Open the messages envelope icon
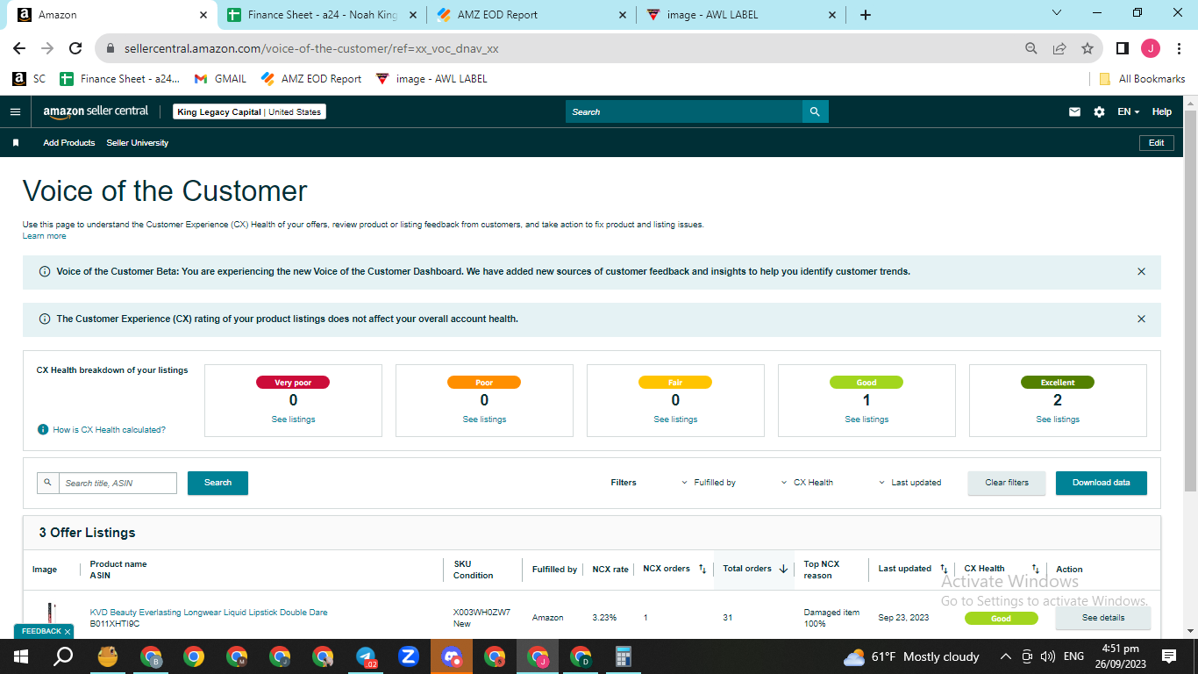This screenshot has height=674, width=1198. (1074, 112)
